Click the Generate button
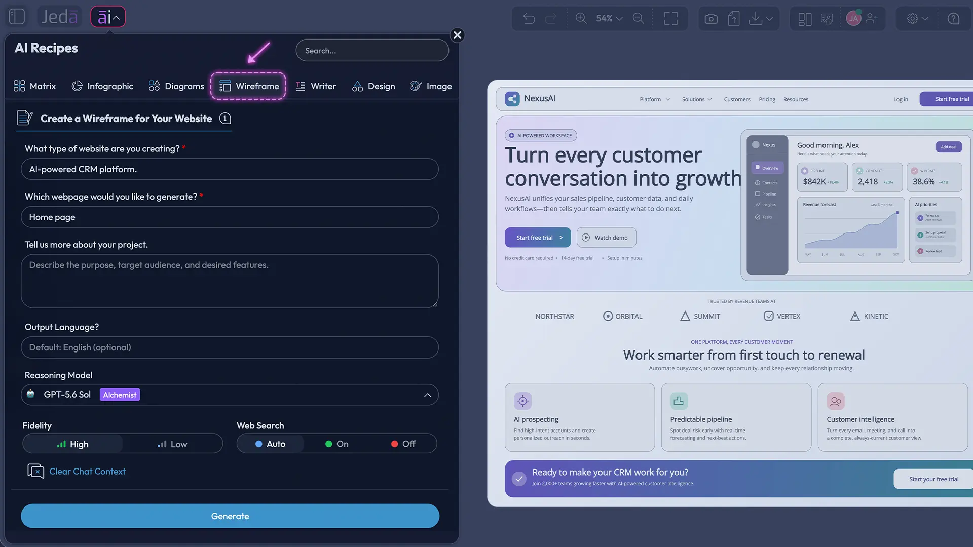The height and width of the screenshot is (547, 973). point(230,516)
